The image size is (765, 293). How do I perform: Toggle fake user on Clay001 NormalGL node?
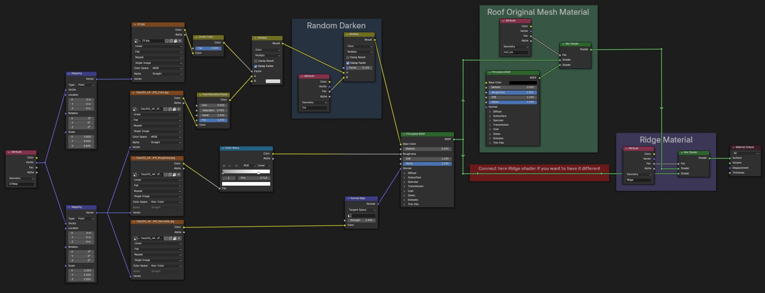tap(166, 238)
